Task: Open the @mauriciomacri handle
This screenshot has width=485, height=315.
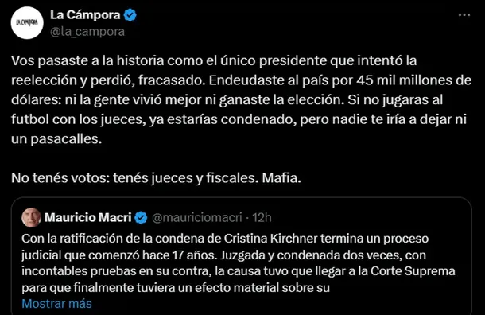Action: point(196,218)
